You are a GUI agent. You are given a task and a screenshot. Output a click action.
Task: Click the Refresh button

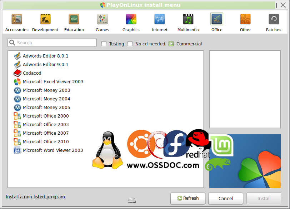188,198
